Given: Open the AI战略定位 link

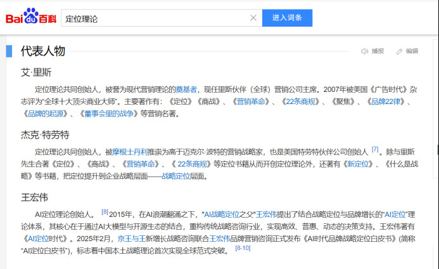Looking at the screenshot, I should [222, 214].
